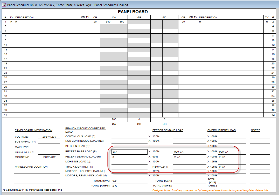279x195 pixels.
Task: Click the empty MINIMUM A.I.C. field
Action: point(49,152)
